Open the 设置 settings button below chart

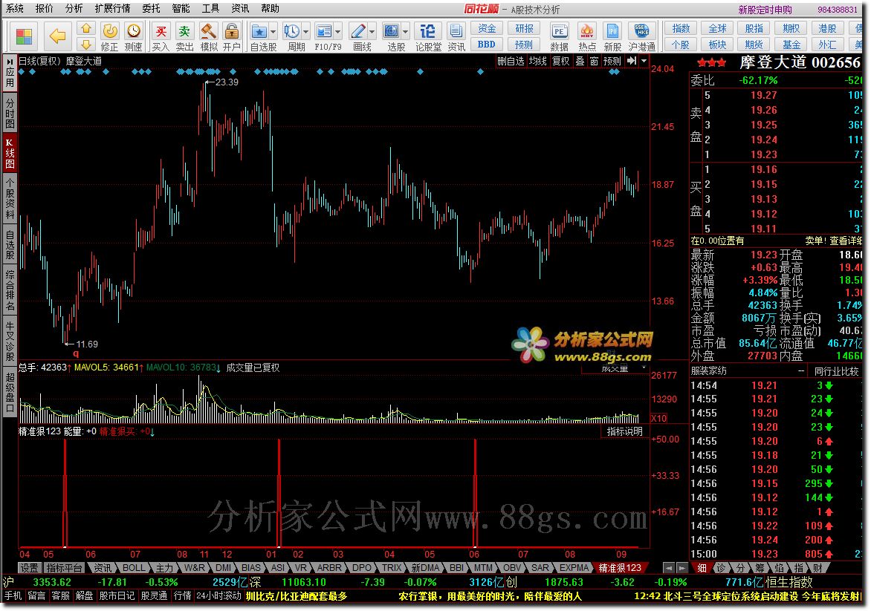[29, 568]
